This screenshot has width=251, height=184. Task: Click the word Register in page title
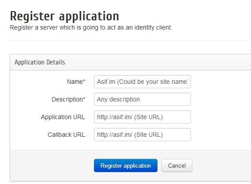pos(33,16)
